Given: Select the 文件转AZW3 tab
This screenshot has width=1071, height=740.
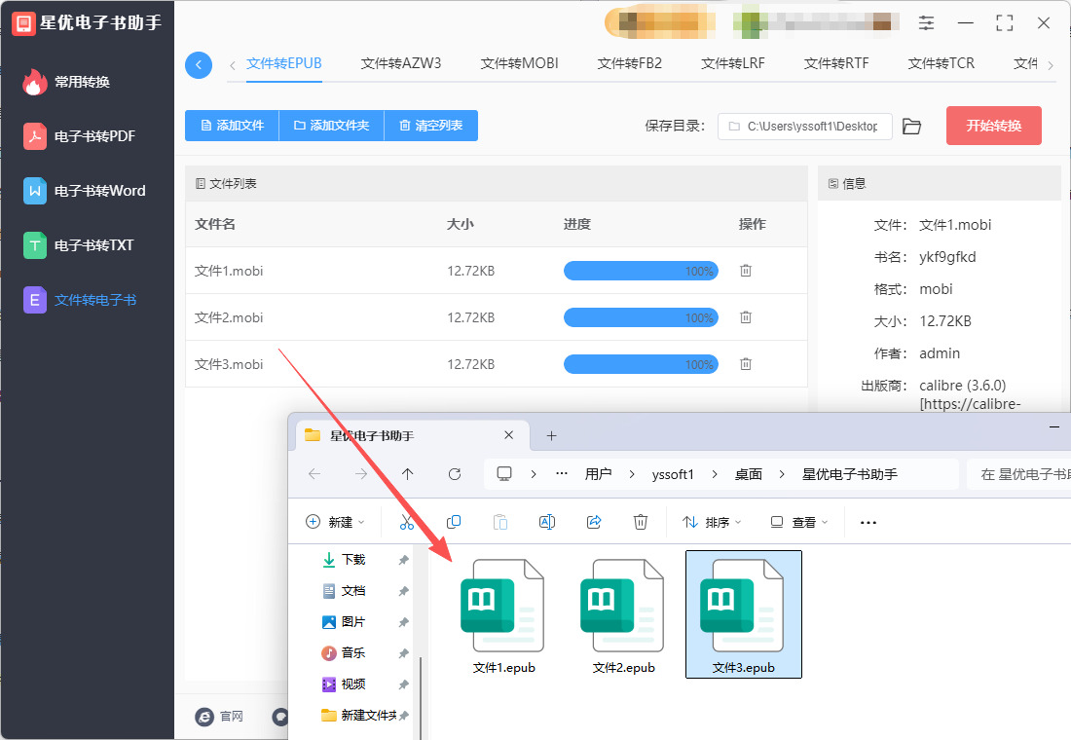Looking at the screenshot, I should pos(400,63).
